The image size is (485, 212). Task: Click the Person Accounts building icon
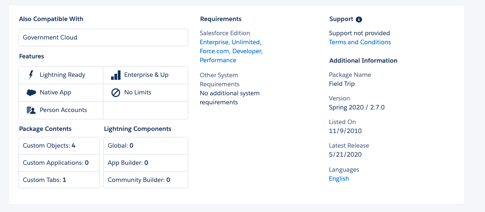[x=31, y=110]
